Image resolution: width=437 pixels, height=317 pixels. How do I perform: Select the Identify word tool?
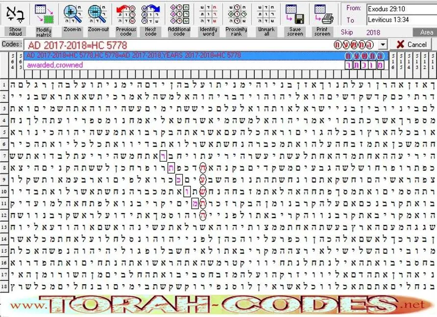[209, 14]
